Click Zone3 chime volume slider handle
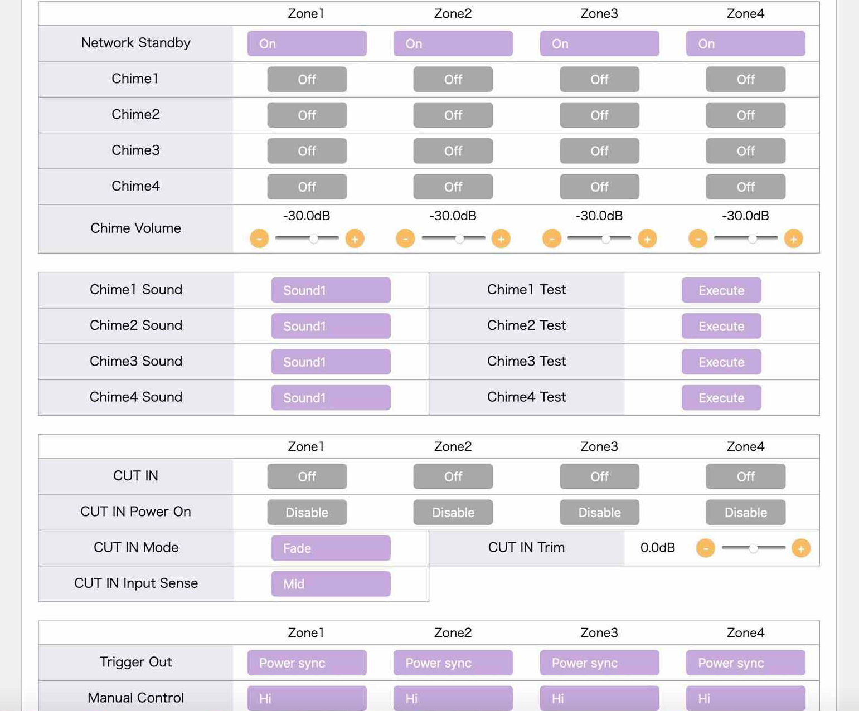Viewport: 859px width, 711px height. pyautogui.click(x=606, y=238)
